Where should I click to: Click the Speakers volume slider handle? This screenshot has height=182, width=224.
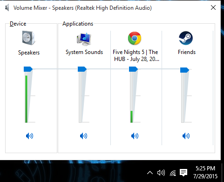(x=28, y=69)
